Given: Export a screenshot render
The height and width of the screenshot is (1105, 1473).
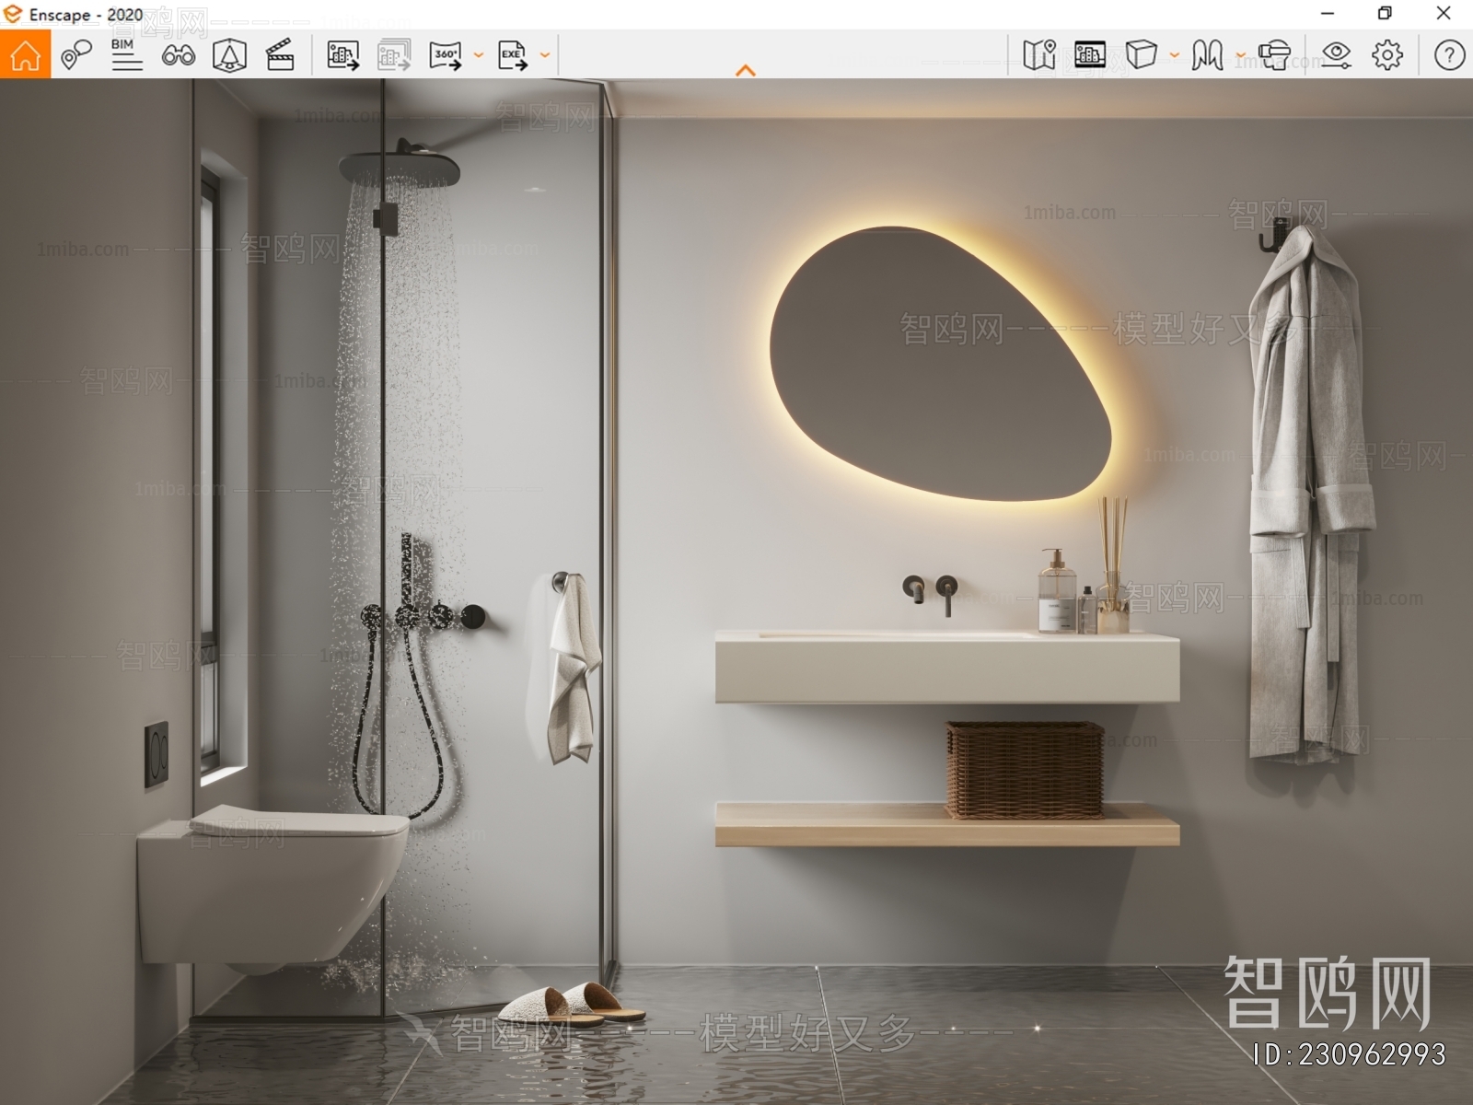Looking at the screenshot, I should pyautogui.click(x=342, y=55).
